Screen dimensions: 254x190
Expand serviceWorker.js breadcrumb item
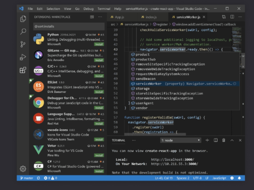[134, 24]
